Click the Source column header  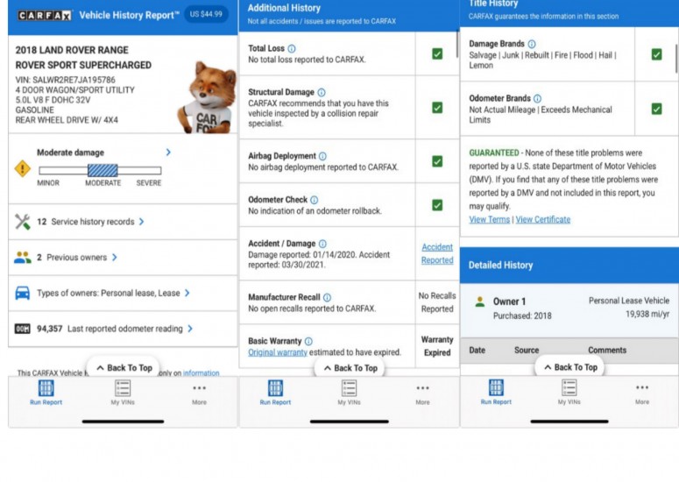pyautogui.click(x=527, y=350)
